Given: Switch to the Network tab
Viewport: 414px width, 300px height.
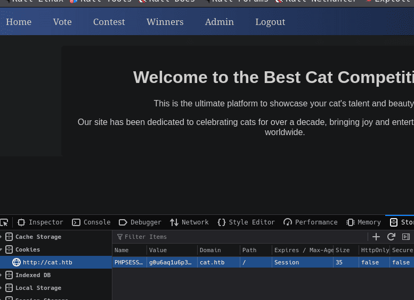Looking at the screenshot, I should [189, 222].
